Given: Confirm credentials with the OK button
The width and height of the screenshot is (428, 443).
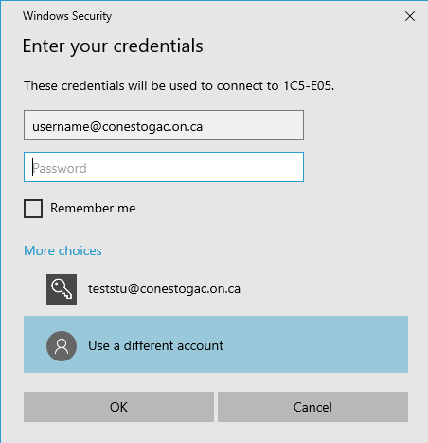Looking at the screenshot, I should pyautogui.click(x=118, y=407).
